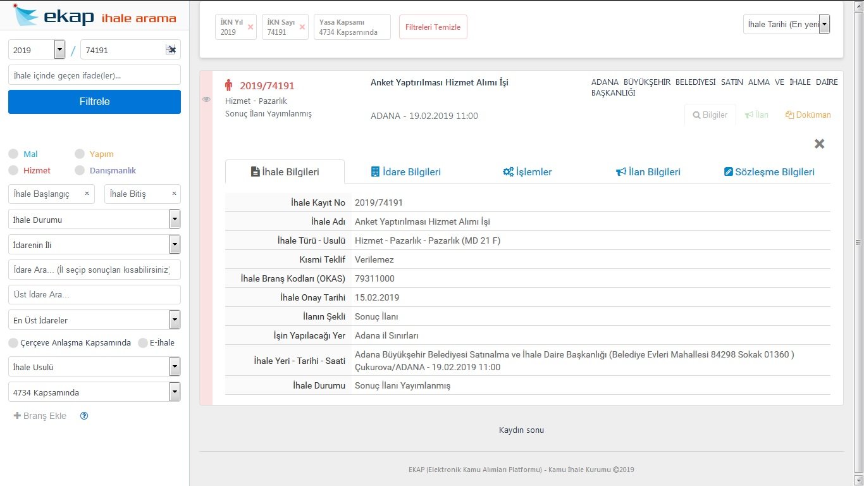Viewport: 864px width, 486px height.
Task: Open the year 2019 dropdown
Action: [x=37, y=50]
